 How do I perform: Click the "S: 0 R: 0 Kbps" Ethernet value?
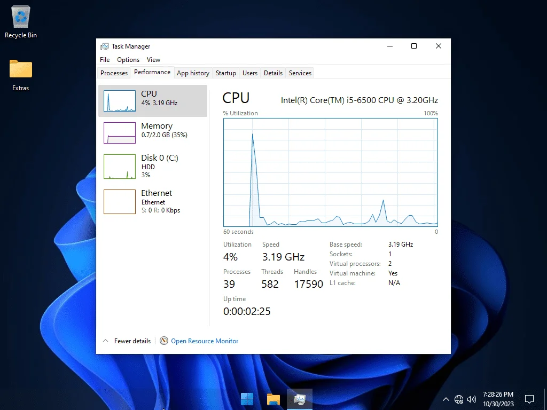161,210
